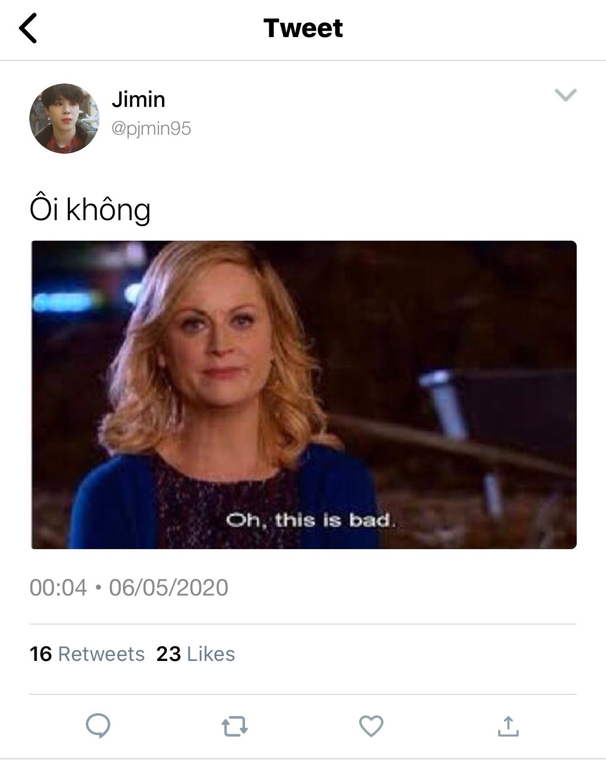The height and width of the screenshot is (761, 606).
Task: Expand the tweet options chevron menu
Action: click(x=566, y=95)
